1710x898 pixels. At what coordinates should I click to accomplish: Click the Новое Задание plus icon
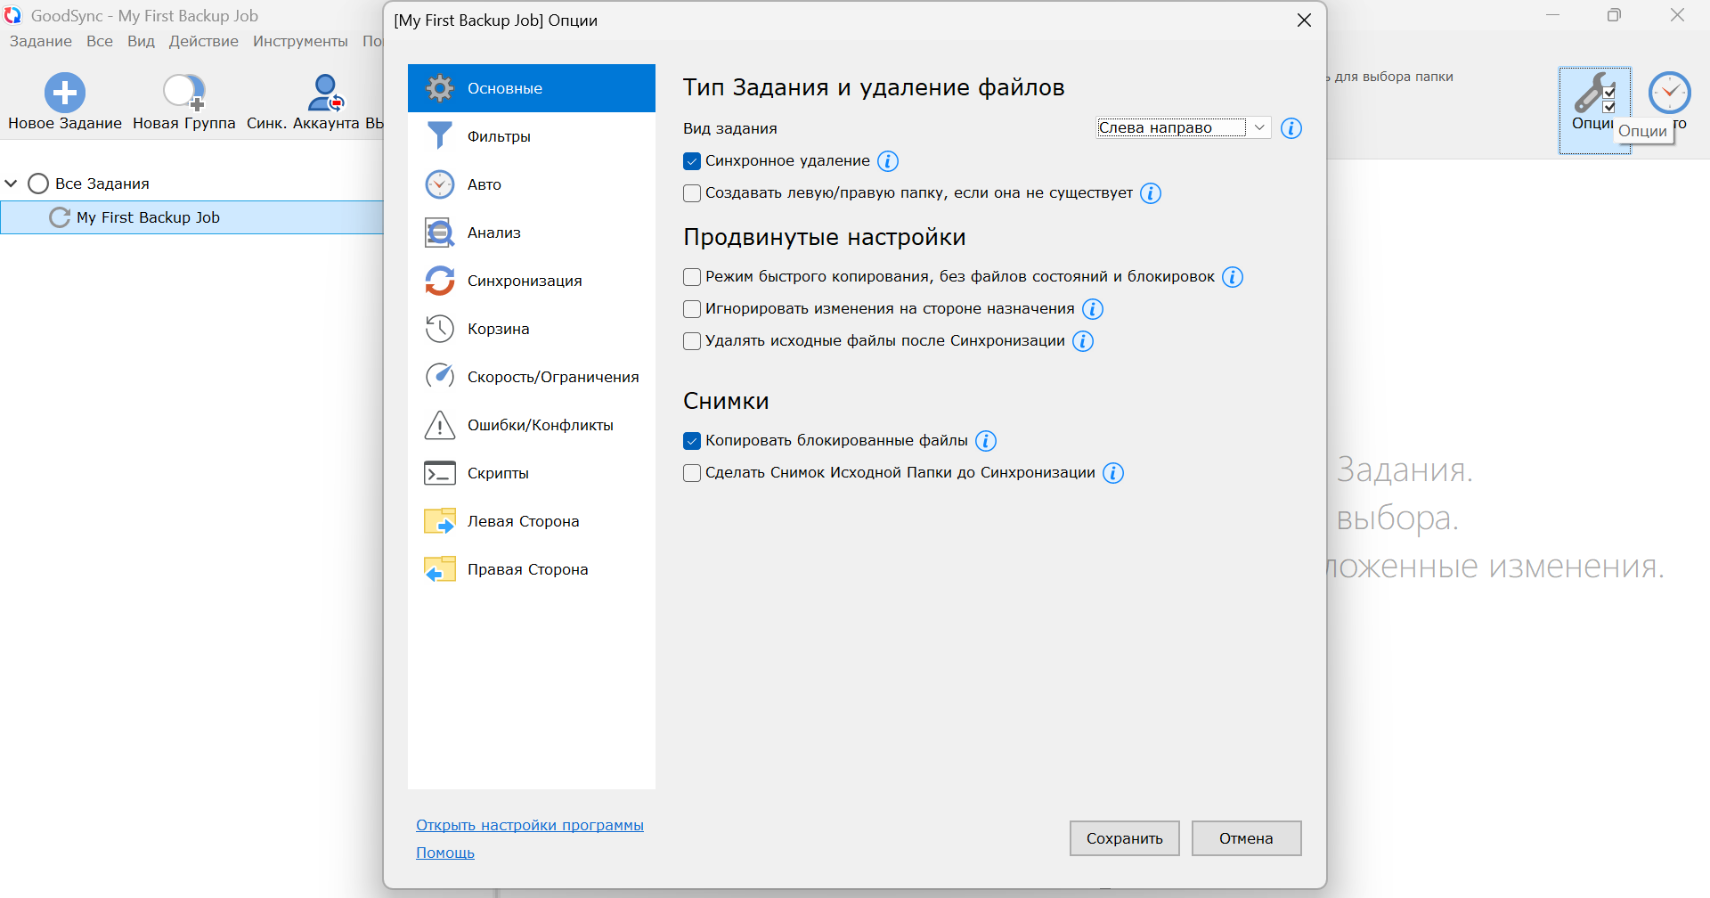click(x=65, y=93)
